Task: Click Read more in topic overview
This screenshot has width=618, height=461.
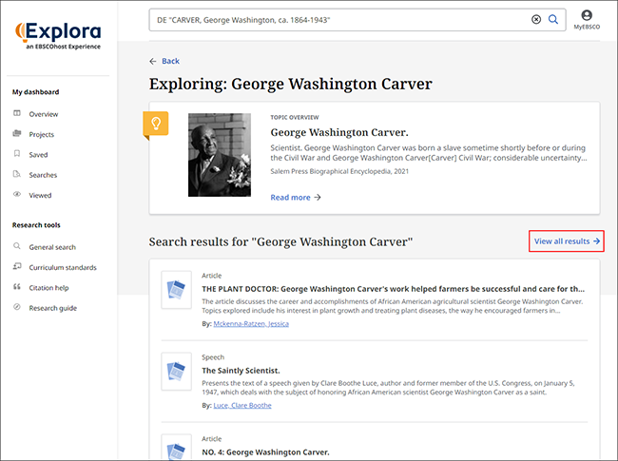Action: (x=291, y=198)
